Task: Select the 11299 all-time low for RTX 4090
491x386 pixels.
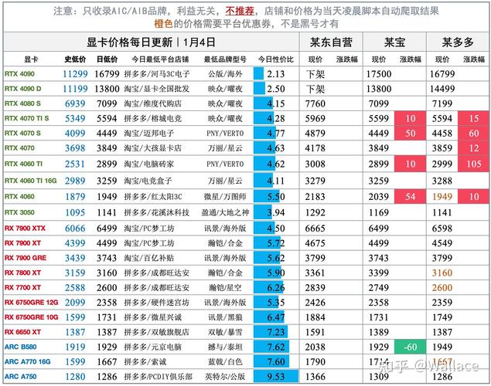Action: pyautogui.click(x=75, y=74)
